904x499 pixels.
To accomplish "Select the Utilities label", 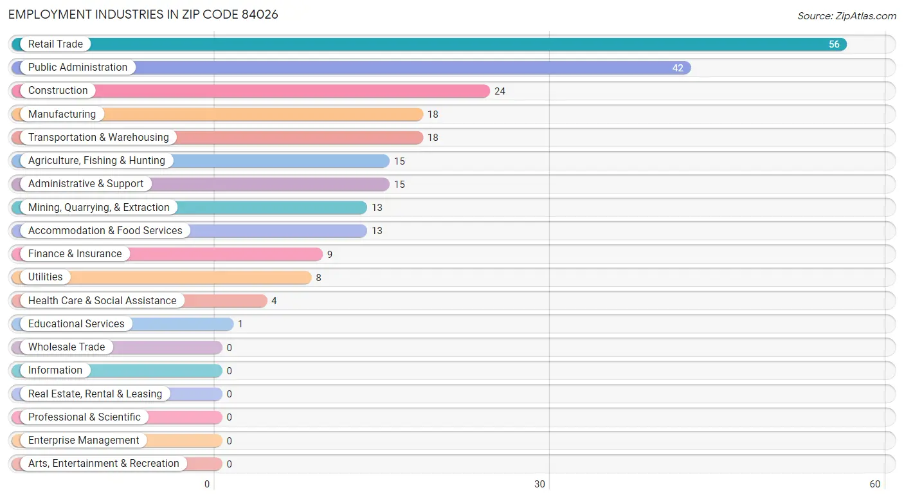I will pyautogui.click(x=46, y=277).
